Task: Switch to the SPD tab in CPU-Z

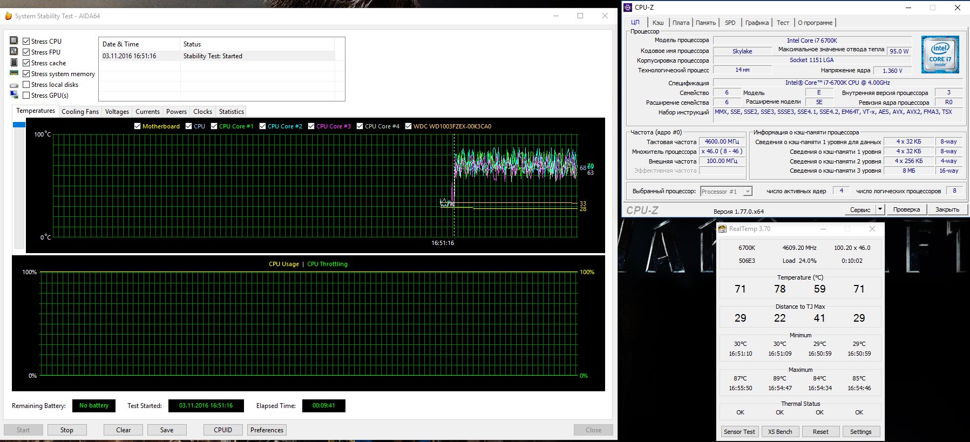Action: pos(730,23)
